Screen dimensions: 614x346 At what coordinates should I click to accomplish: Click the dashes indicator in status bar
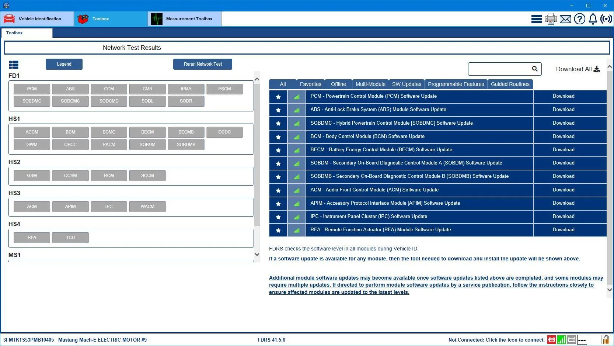[582, 340]
